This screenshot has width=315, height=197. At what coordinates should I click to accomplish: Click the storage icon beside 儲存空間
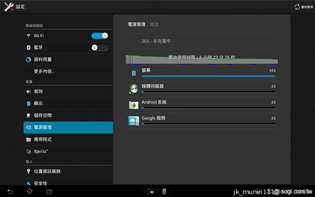(29, 115)
